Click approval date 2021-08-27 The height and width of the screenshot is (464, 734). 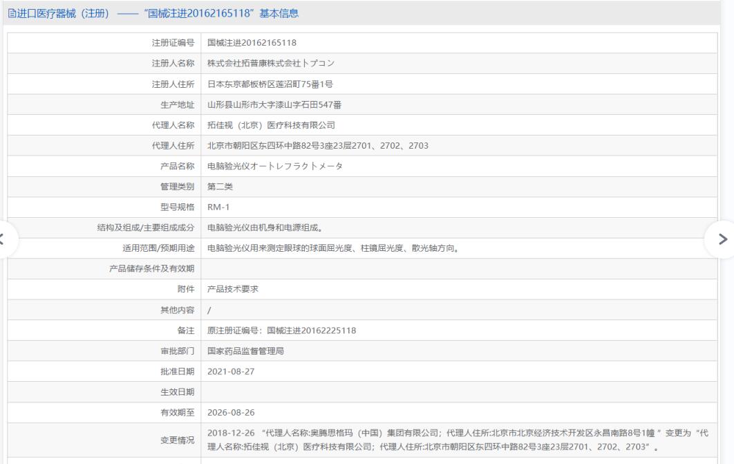pyautogui.click(x=231, y=371)
